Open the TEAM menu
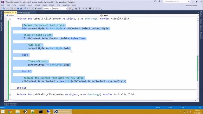The height and width of the screenshot is (114, 203). [x=44, y=5]
